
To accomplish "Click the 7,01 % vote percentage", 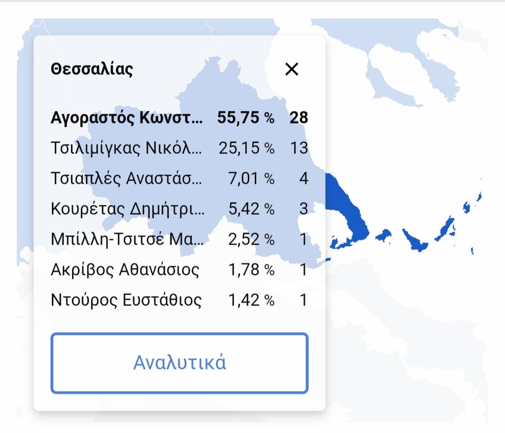I will pos(251,179).
